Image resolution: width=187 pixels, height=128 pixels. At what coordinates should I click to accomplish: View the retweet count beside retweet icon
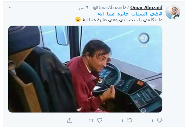(x=122, y=120)
